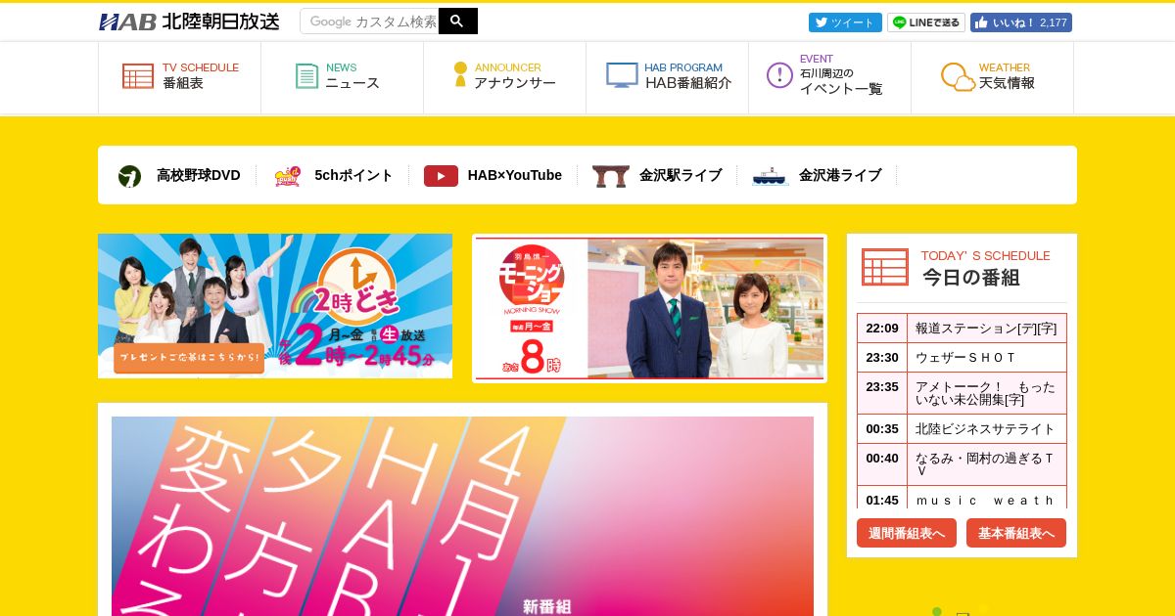
Task: Open the 高校野球DVD link
Action: (198, 176)
